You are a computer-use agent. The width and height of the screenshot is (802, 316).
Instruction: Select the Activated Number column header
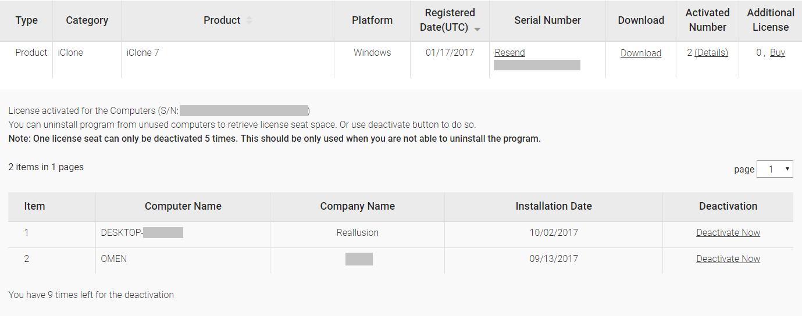tap(707, 20)
